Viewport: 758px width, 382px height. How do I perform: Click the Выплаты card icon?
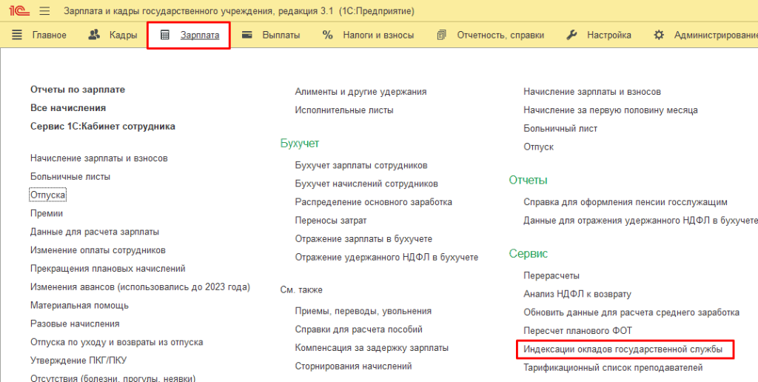247,35
